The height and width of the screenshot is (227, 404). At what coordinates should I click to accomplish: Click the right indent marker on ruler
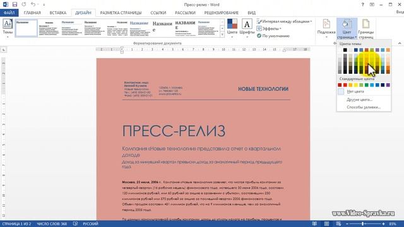[284, 50]
